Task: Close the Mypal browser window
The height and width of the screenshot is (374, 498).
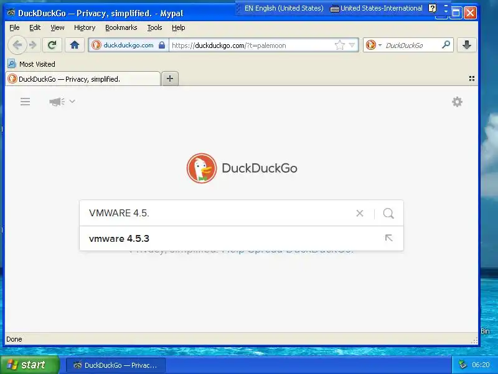Action: point(470,12)
